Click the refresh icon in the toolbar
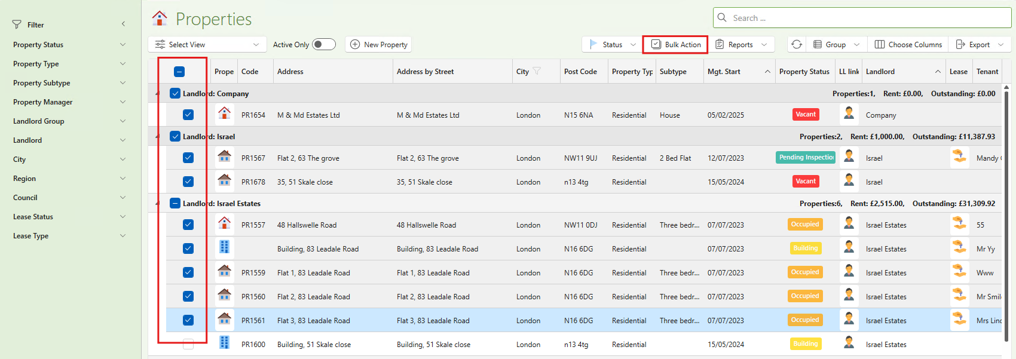This screenshot has height=359, width=1016. click(797, 44)
